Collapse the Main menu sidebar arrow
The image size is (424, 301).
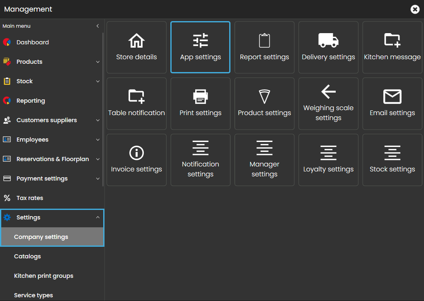98,26
